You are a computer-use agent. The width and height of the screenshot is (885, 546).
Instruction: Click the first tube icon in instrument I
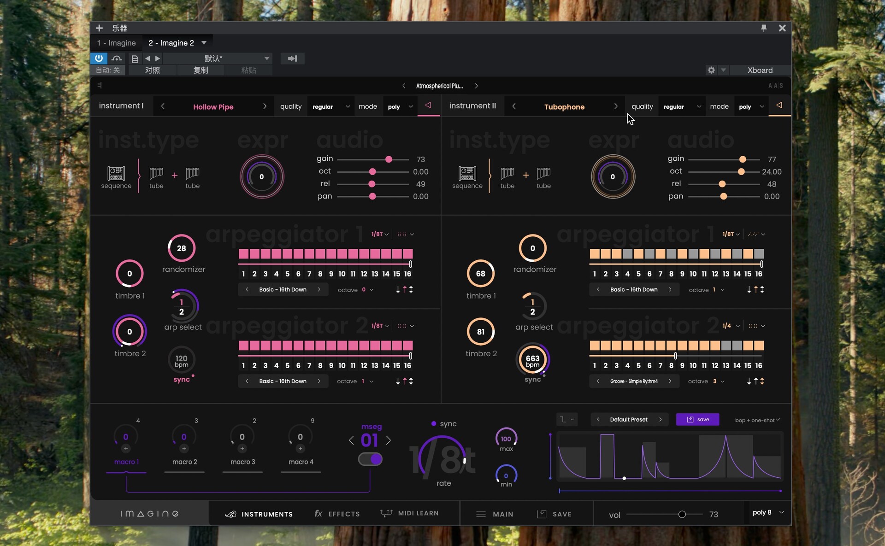pos(156,174)
